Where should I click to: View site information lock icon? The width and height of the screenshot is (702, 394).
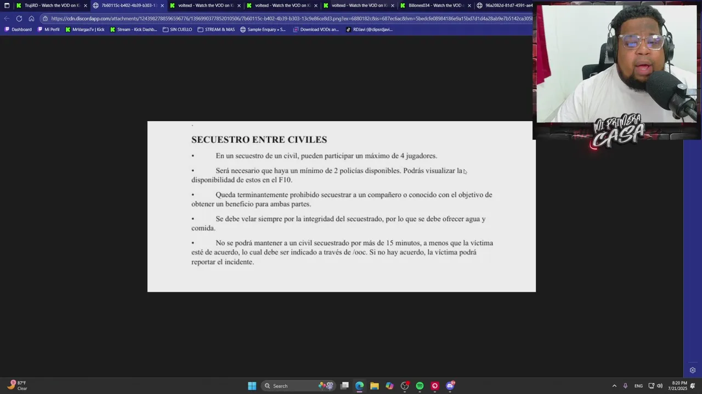point(45,18)
